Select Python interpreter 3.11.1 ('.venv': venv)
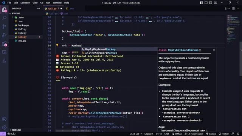 point(194,134)
